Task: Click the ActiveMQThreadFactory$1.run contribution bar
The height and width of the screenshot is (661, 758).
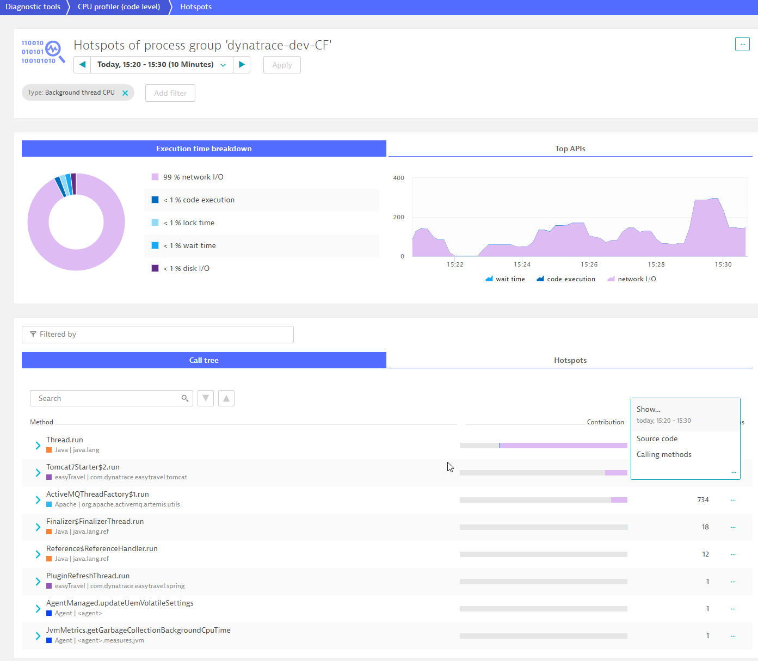Action: click(544, 500)
